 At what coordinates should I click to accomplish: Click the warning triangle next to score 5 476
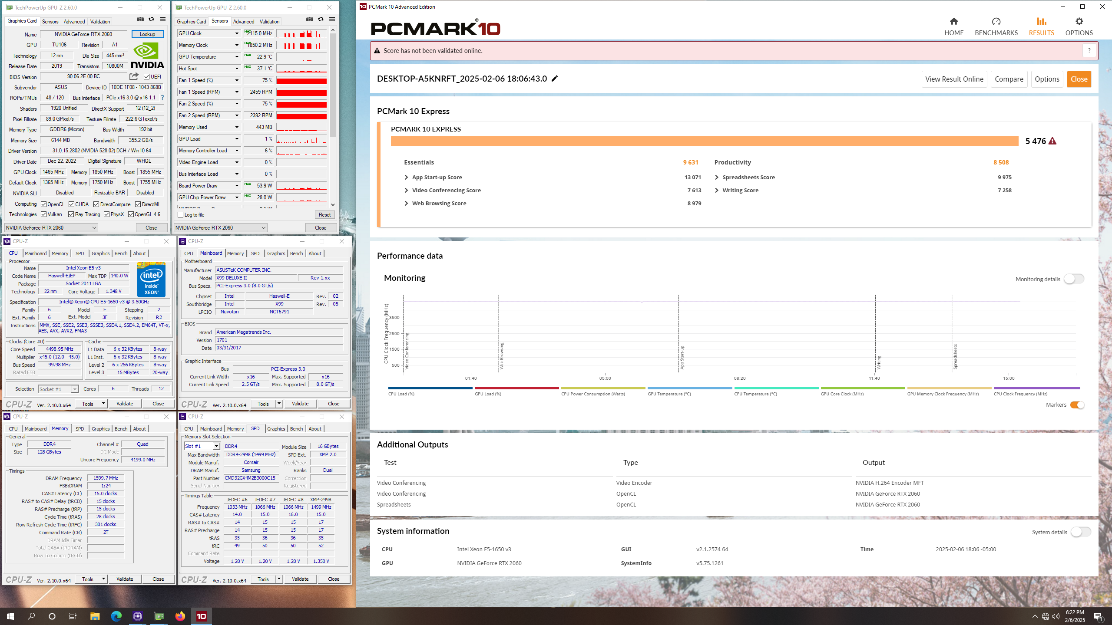[x=1052, y=141]
